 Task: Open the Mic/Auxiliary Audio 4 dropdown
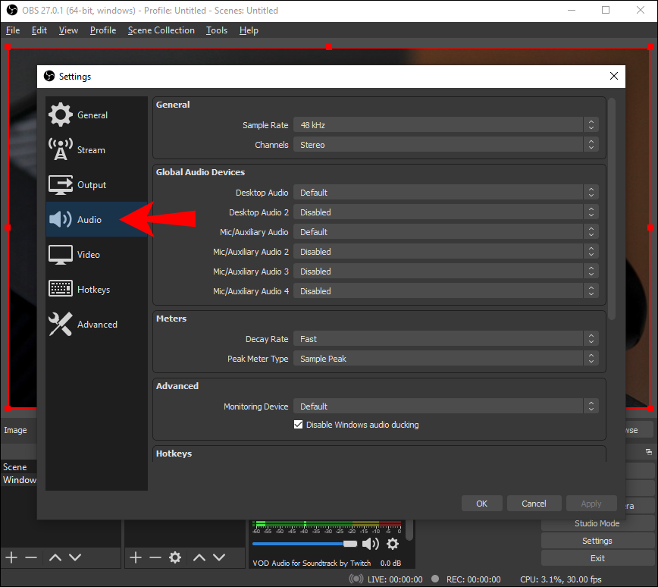[x=446, y=291]
